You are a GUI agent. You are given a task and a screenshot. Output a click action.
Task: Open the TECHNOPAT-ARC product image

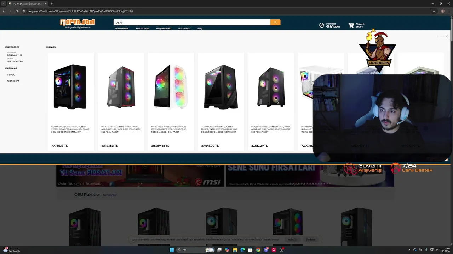point(221,86)
